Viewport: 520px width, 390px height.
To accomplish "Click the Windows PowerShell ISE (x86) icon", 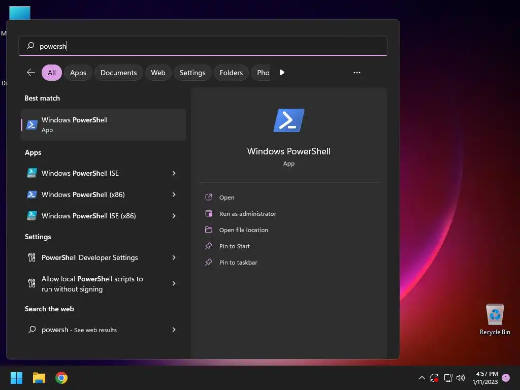I will (x=32, y=215).
